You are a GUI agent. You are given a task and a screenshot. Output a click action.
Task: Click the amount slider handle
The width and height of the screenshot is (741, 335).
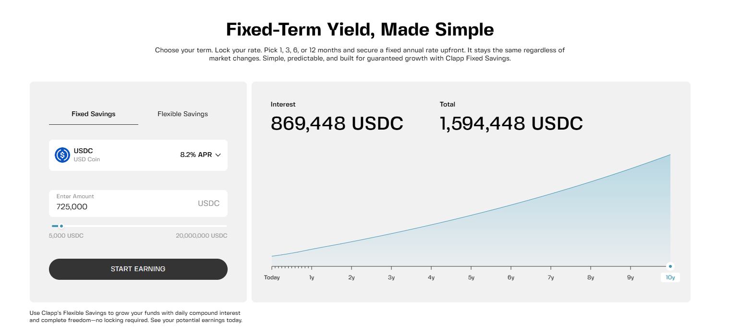[61, 226]
